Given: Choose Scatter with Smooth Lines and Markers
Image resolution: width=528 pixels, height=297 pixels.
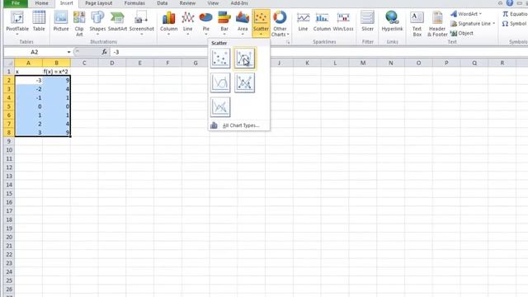Looking at the screenshot, I should 244,59.
